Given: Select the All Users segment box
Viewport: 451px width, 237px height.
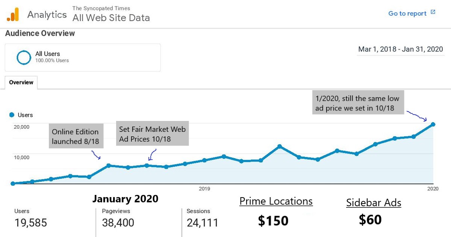Looking at the screenshot, I should pyautogui.click(x=83, y=57).
